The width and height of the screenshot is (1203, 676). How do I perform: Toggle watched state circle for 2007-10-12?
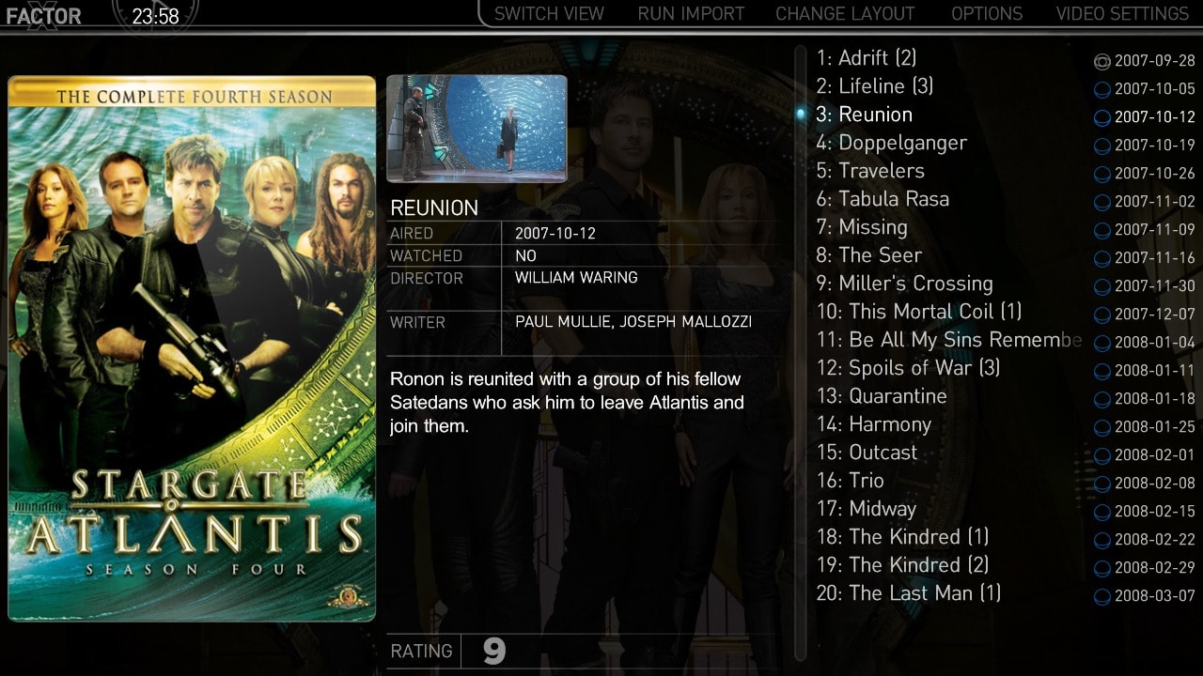click(x=1102, y=118)
